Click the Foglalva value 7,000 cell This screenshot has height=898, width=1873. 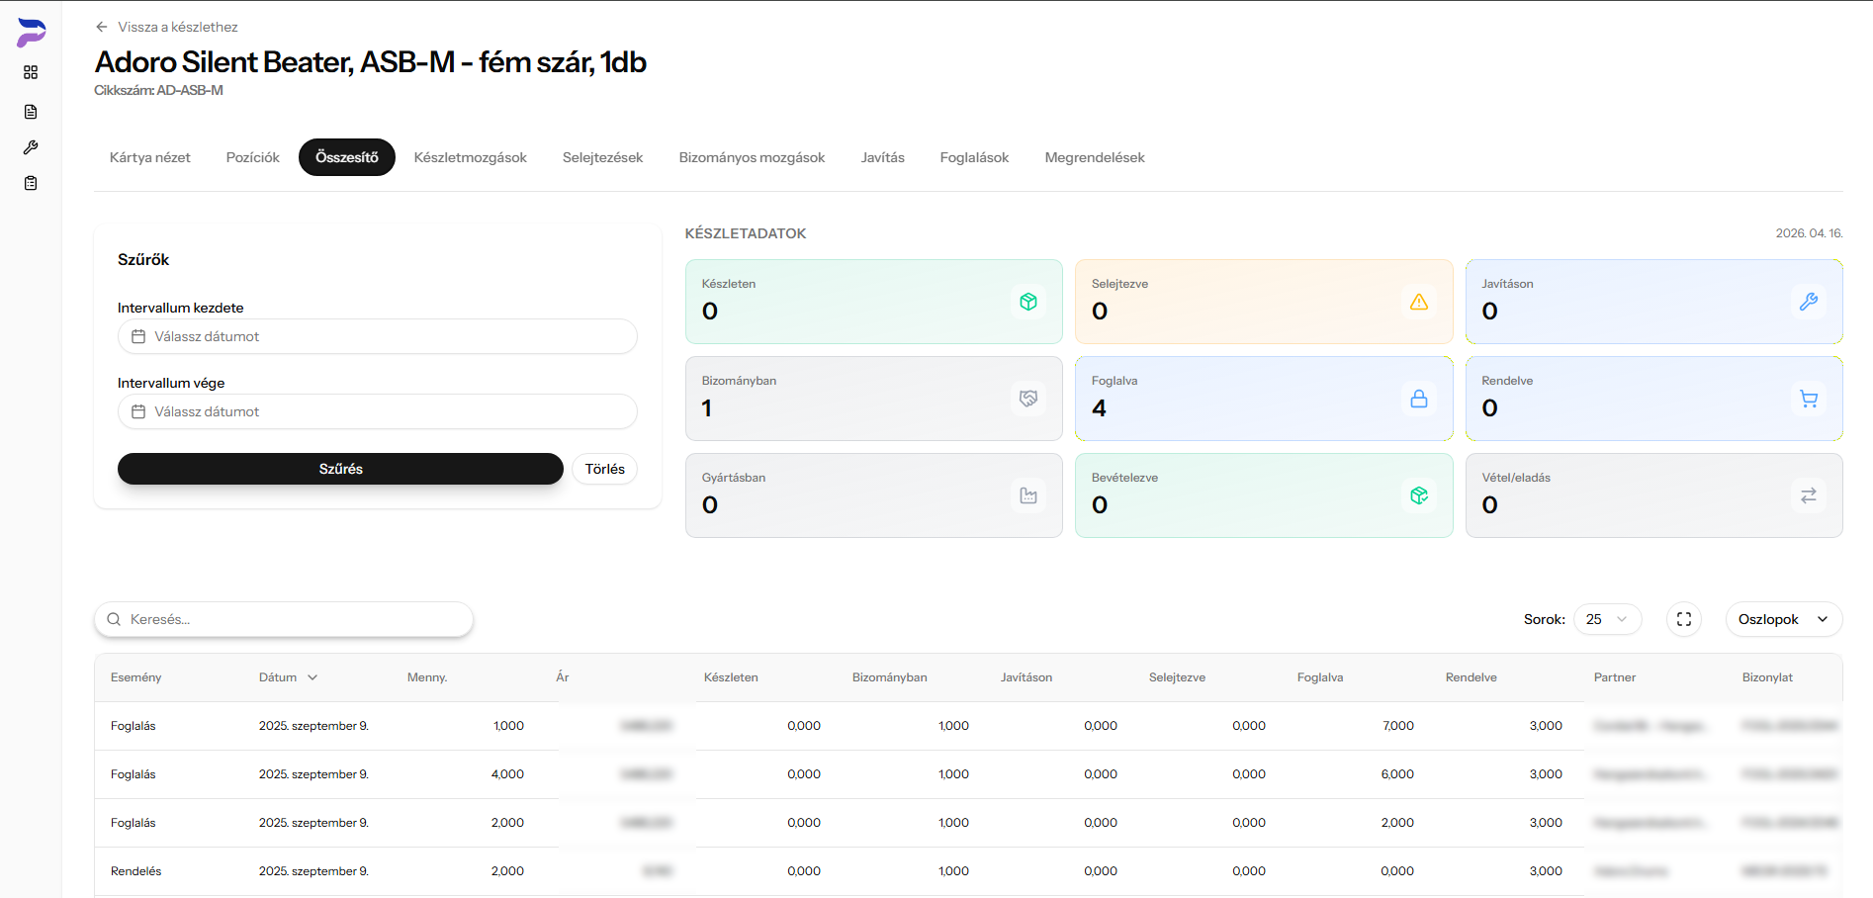tap(1398, 726)
